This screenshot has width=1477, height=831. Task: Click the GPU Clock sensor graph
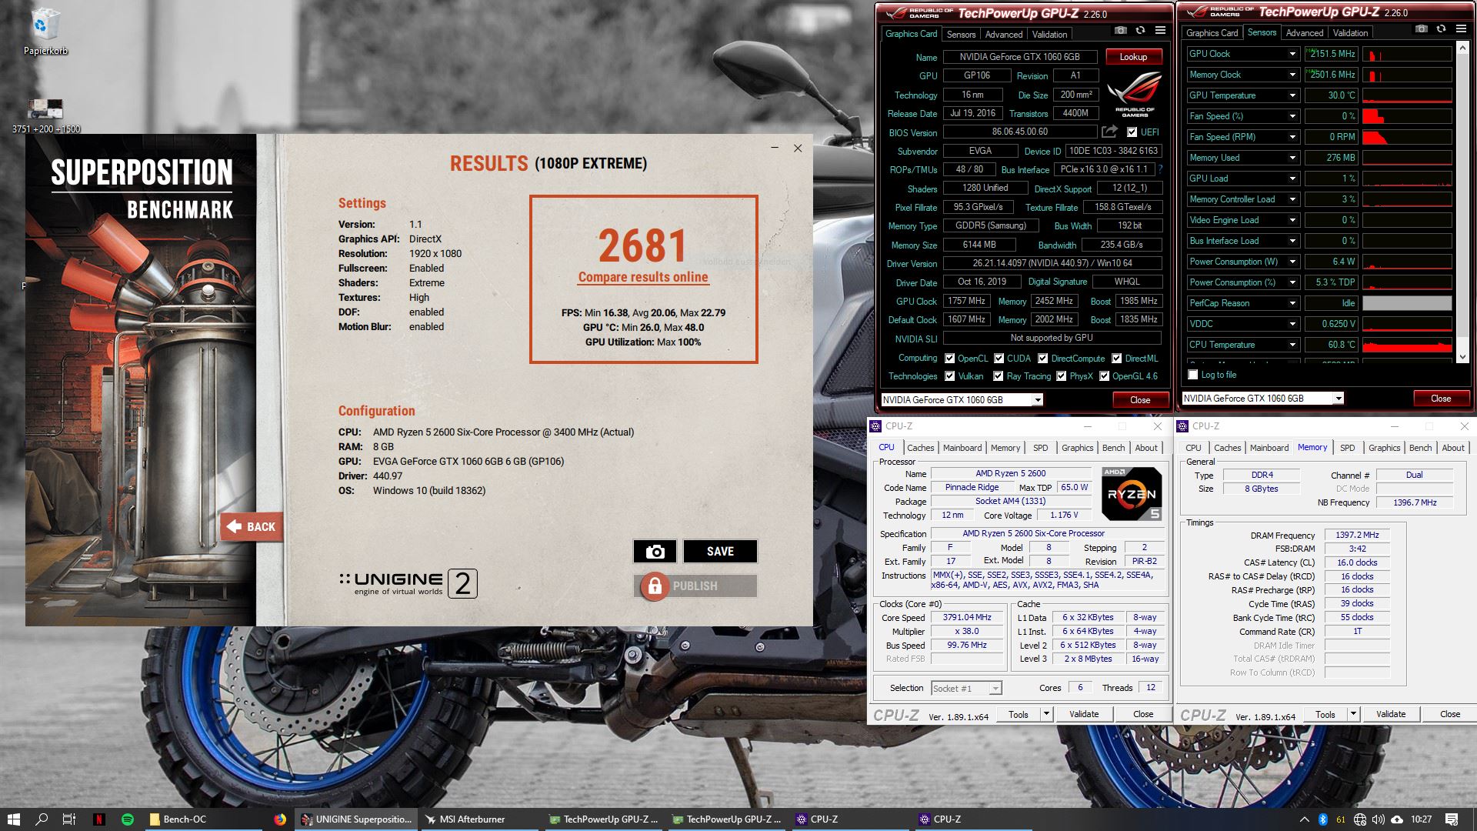(x=1407, y=54)
